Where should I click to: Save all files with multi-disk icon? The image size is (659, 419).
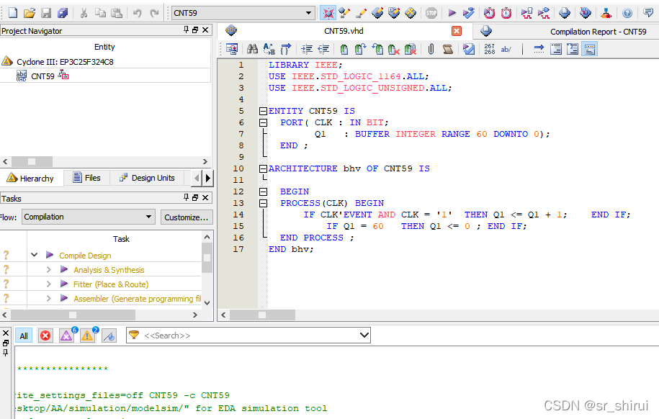click(63, 13)
